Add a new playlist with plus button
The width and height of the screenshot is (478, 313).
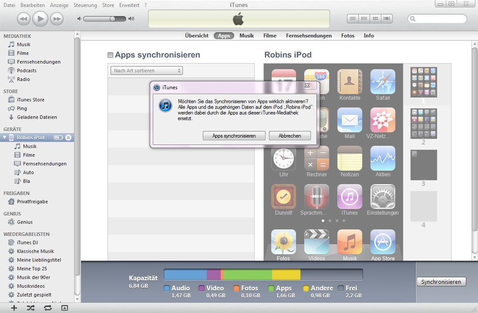coord(14,308)
